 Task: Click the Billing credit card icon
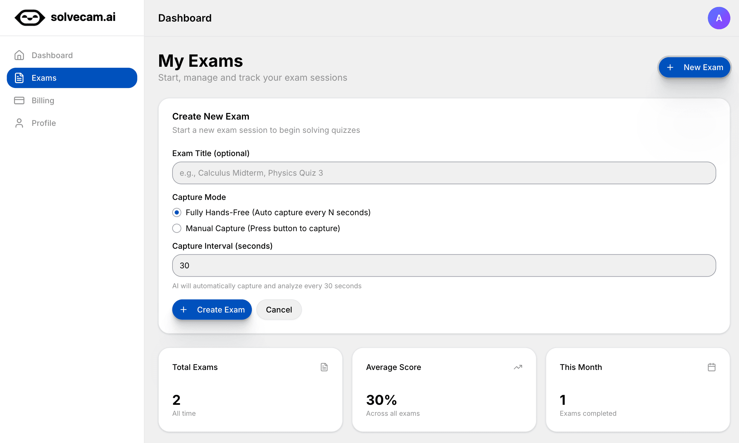pyautogui.click(x=19, y=100)
